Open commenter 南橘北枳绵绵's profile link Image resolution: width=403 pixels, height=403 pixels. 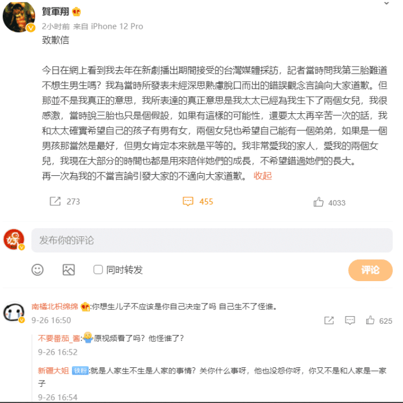pos(55,306)
